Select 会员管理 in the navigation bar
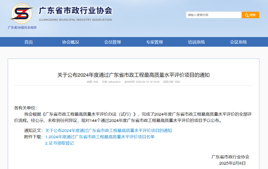 (113, 42)
